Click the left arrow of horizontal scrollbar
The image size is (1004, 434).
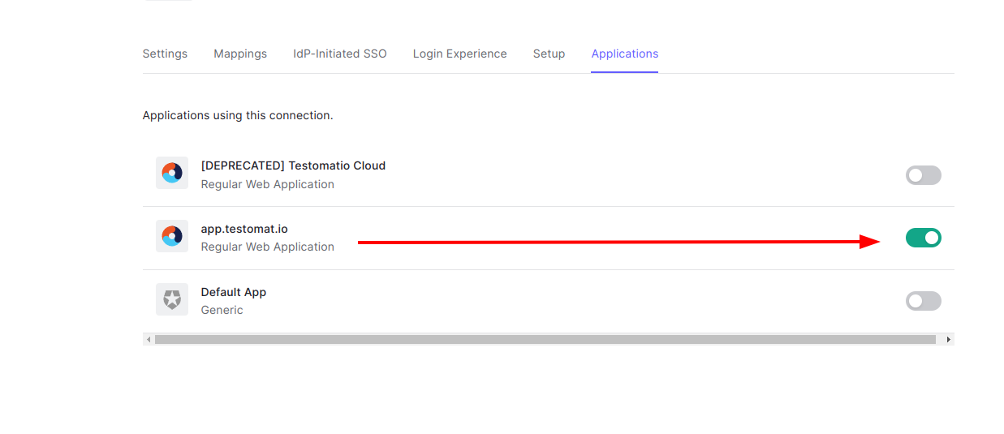[x=149, y=339]
